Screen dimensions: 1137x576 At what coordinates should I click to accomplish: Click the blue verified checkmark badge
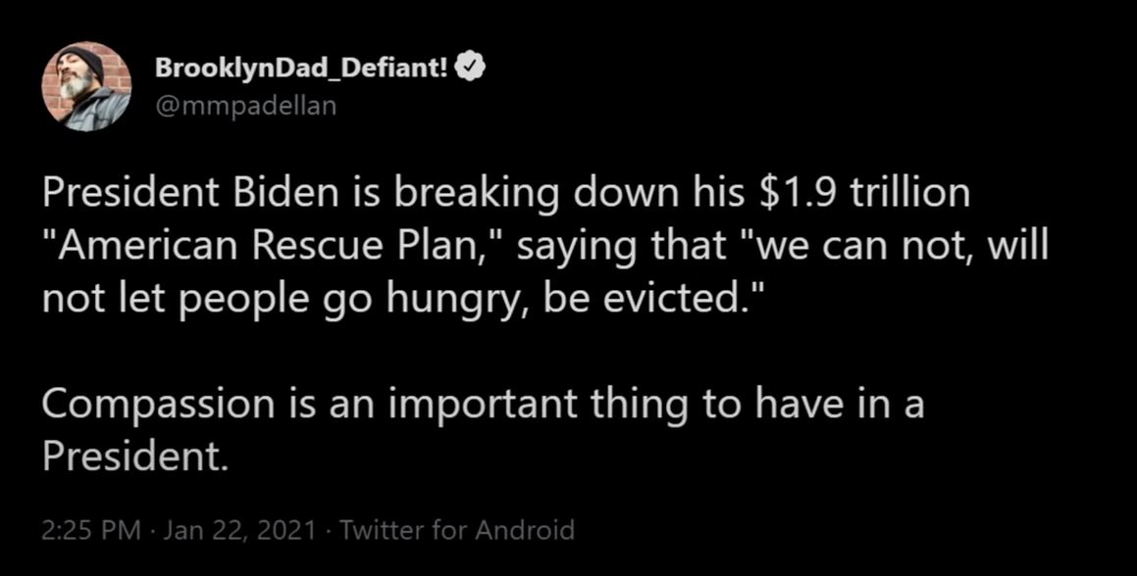474,69
